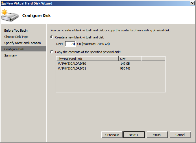Click the title bar wizard icon
The image size is (196, 143).
tap(3, 3)
